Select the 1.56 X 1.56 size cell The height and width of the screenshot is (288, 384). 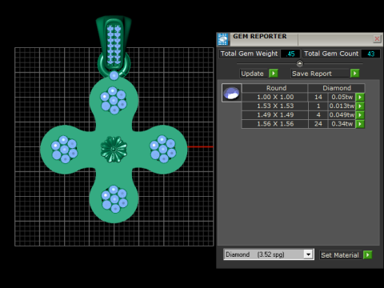pos(275,124)
